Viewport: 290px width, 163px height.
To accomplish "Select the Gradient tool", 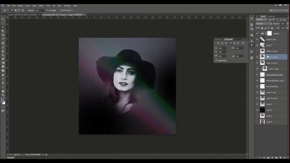I will (x=3, y=63).
